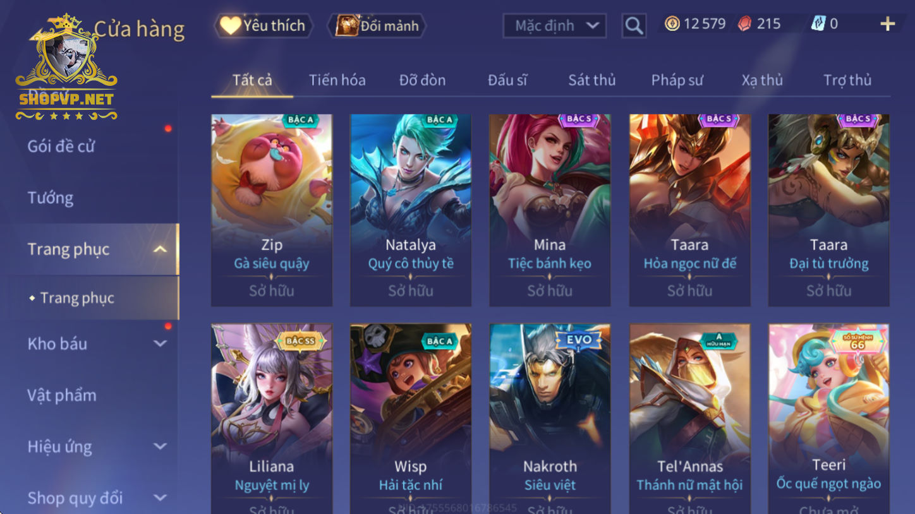The width and height of the screenshot is (915, 514).
Task: Switch to the Sát thủ tab
Action: (x=592, y=80)
